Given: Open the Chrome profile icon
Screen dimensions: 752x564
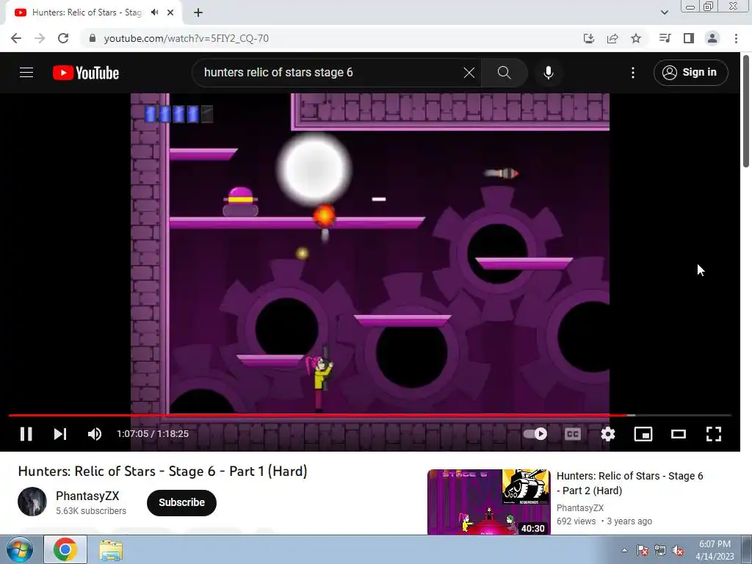Looking at the screenshot, I should click(x=712, y=38).
